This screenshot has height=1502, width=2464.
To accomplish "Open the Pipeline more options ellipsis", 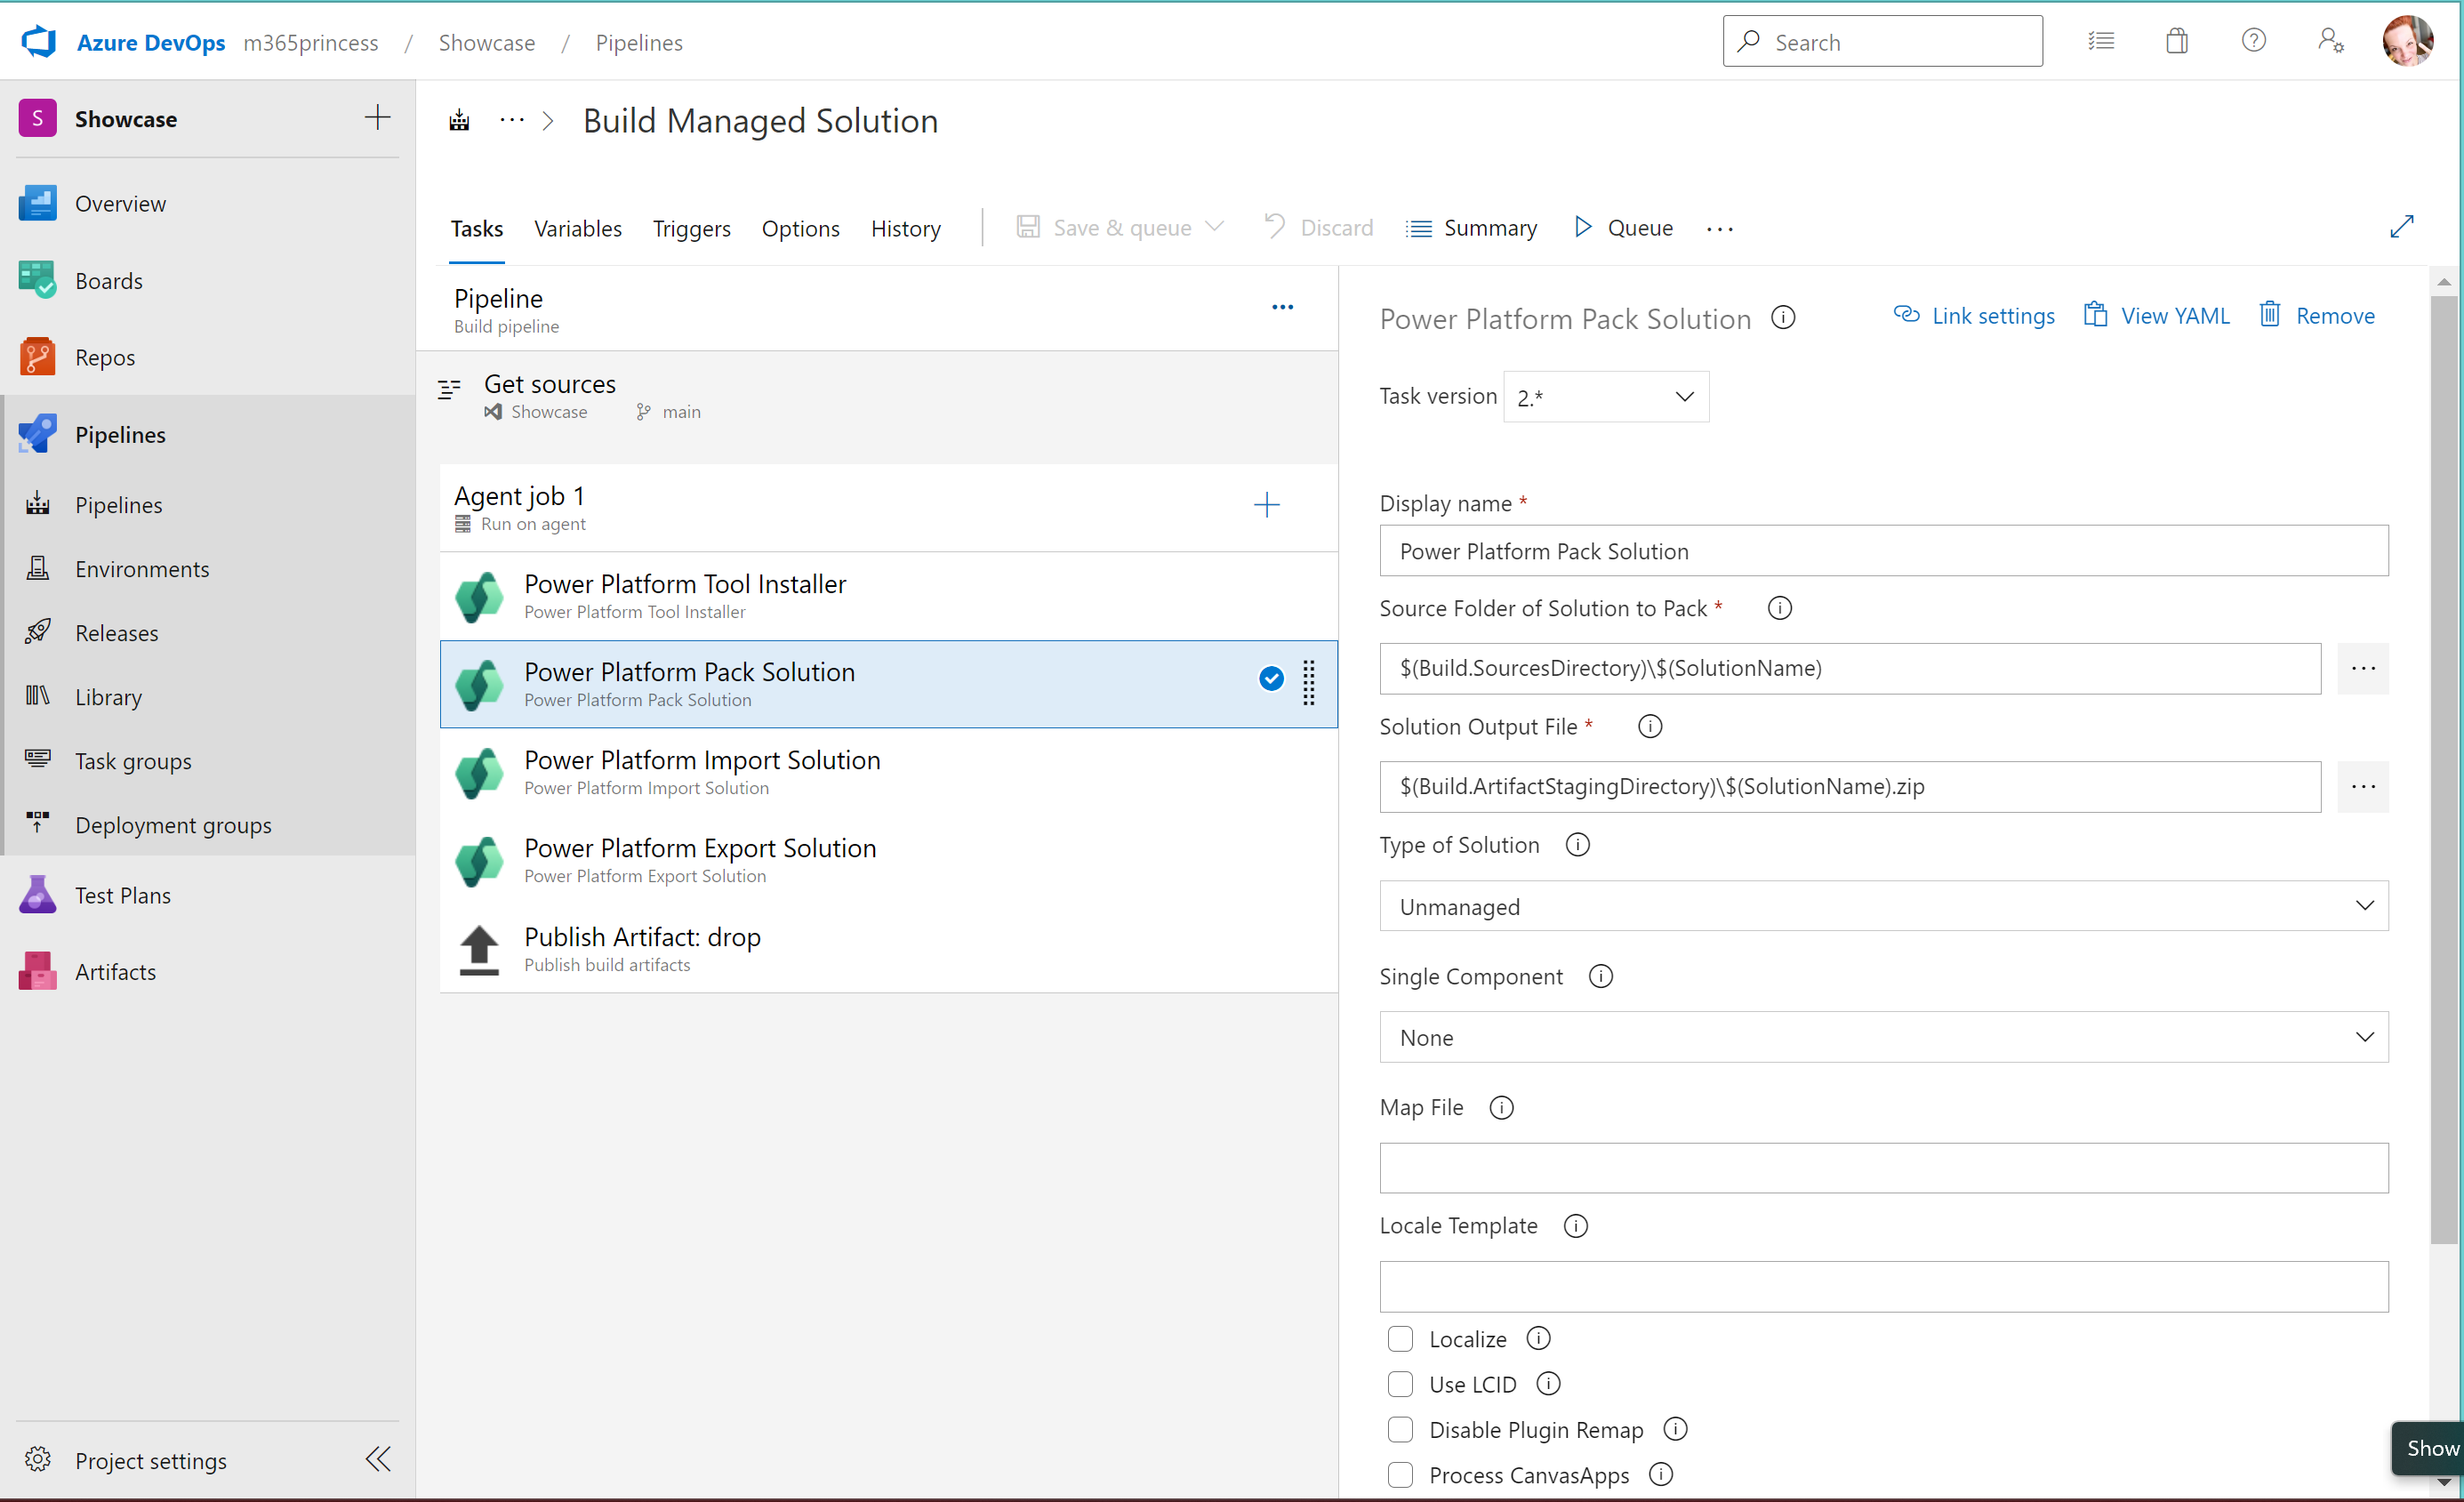I will point(1282,307).
